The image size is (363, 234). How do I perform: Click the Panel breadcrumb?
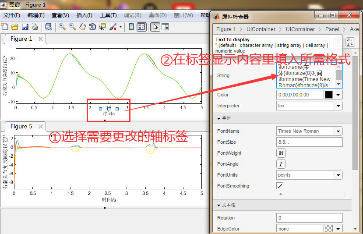(332, 29)
